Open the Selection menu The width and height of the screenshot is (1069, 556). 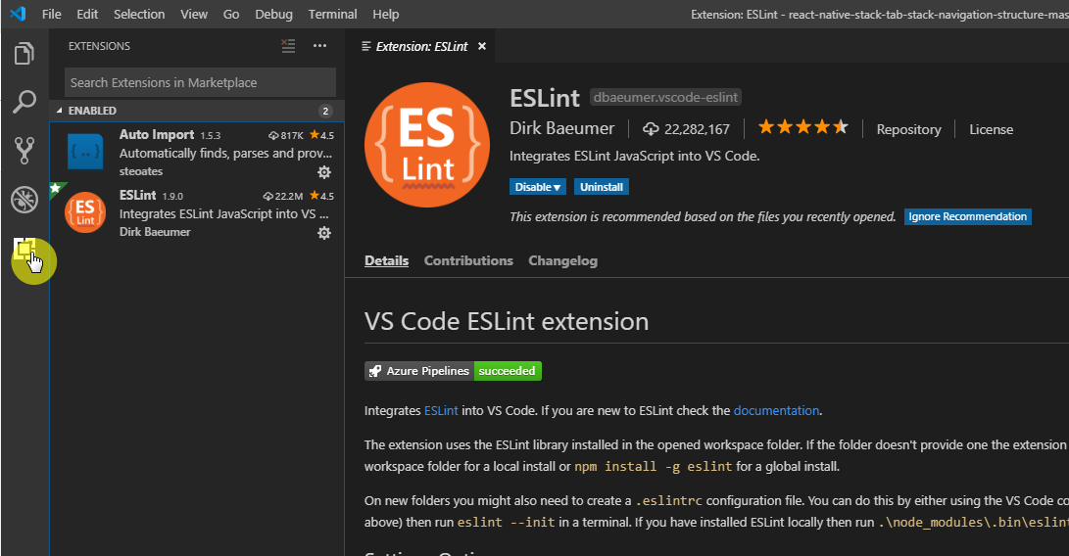(139, 14)
